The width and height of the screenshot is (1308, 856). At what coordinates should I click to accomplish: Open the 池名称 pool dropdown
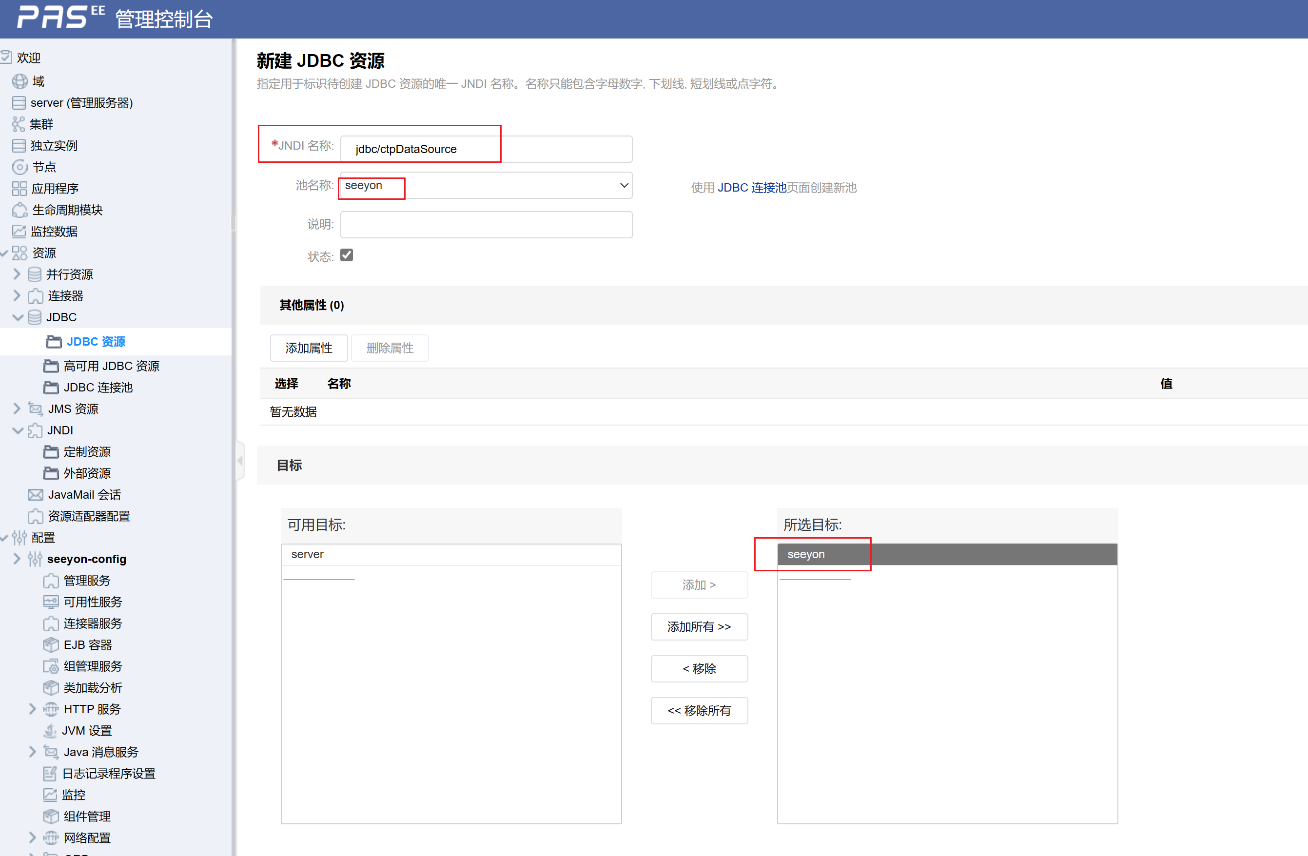pyautogui.click(x=624, y=186)
